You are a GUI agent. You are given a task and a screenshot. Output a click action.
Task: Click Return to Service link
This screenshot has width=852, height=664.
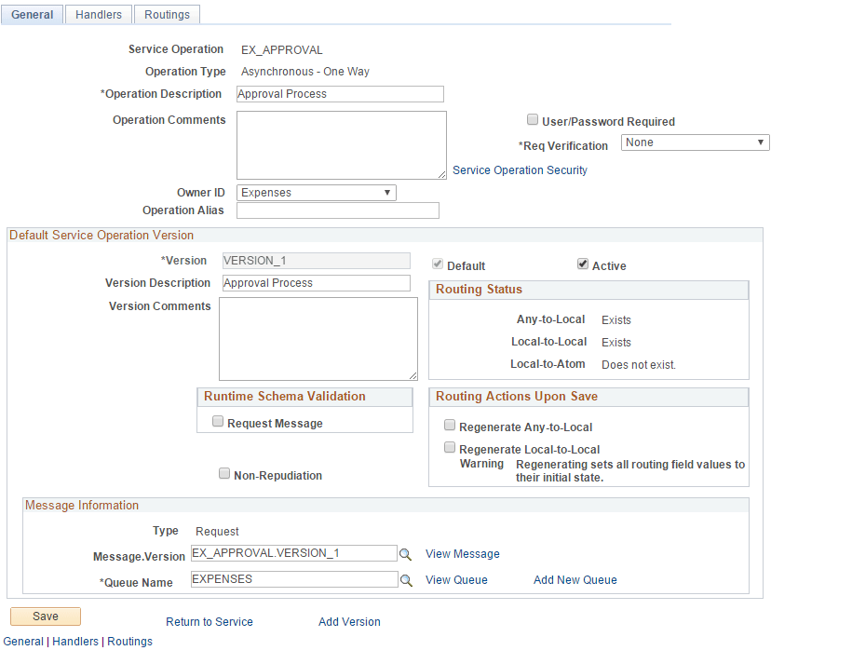[x=210, y=621]
